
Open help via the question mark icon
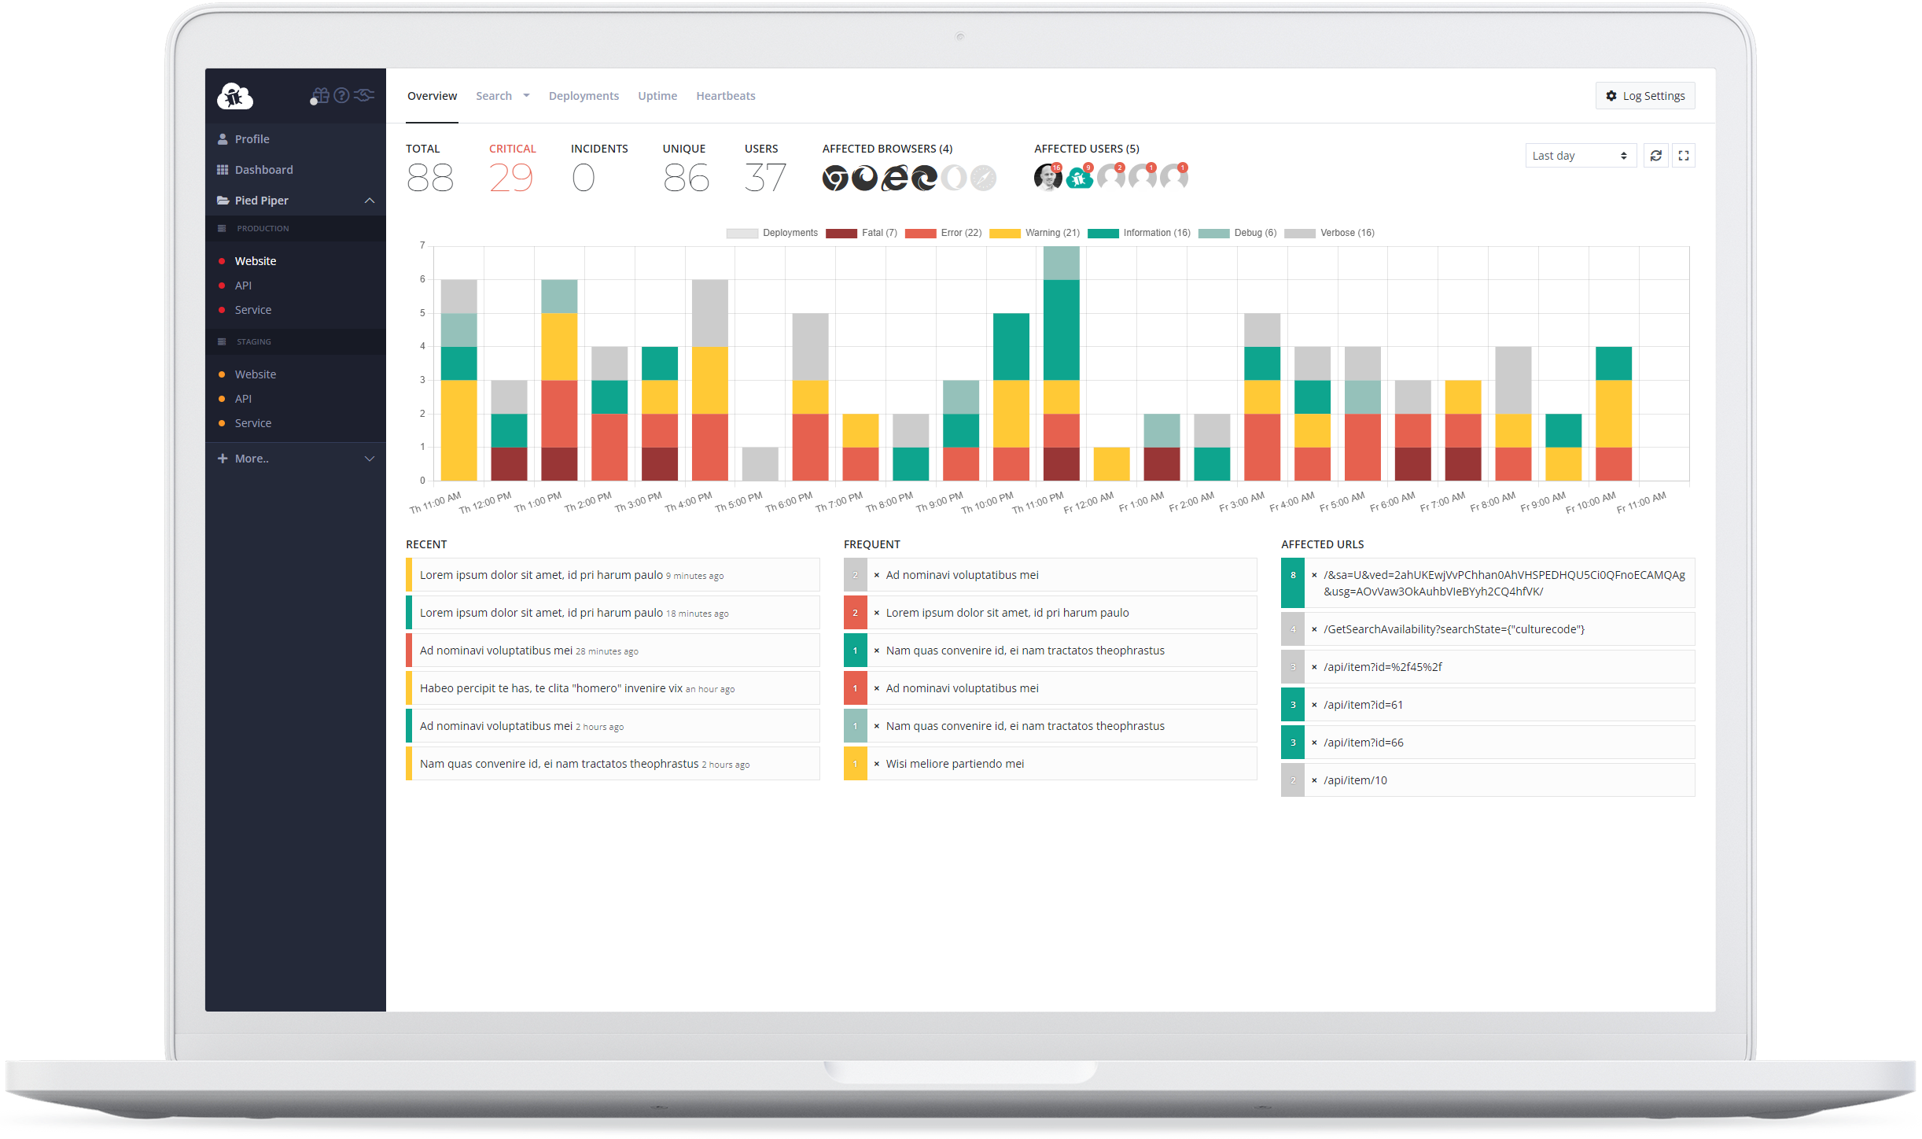tap(341, 96)
